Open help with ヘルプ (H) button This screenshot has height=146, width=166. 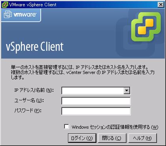(x=142, y=138)
